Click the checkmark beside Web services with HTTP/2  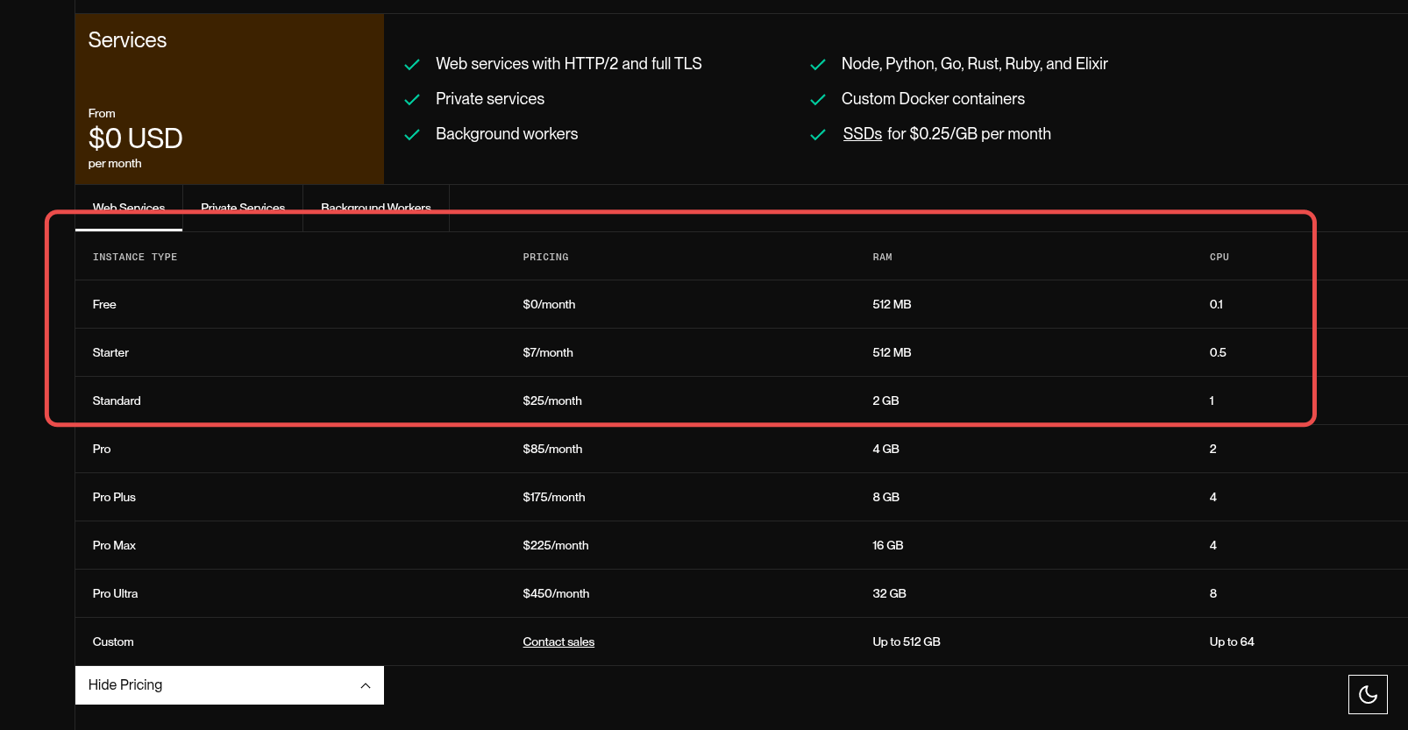pos(412,65)
